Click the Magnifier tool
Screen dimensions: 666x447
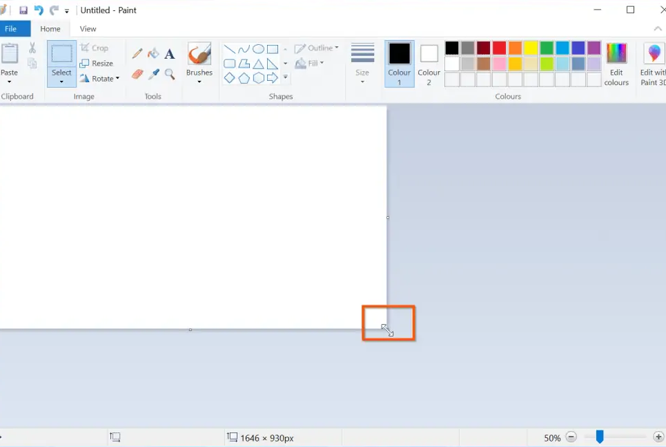click(170, 75)
